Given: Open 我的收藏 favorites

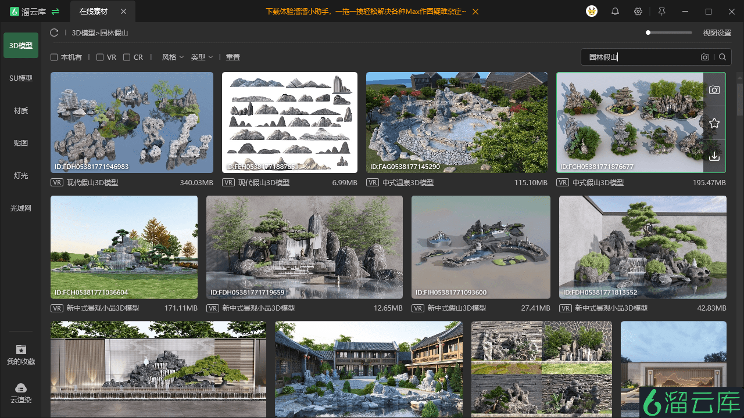Looking at the screenshot, I should point(21,355).
